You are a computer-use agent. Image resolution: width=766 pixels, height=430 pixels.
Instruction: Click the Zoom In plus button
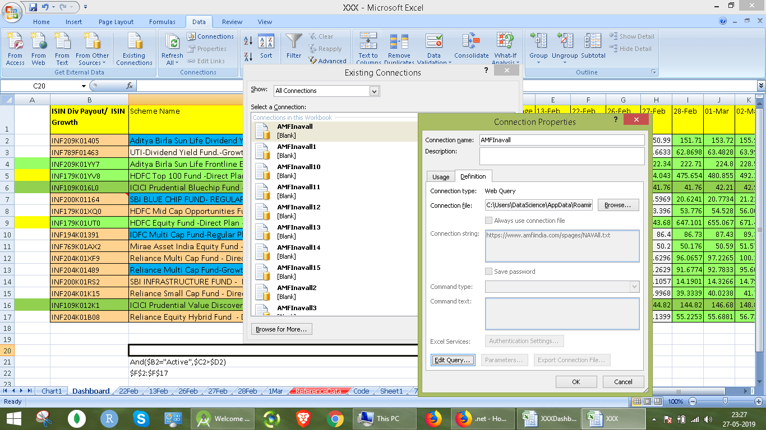point(760,401)
